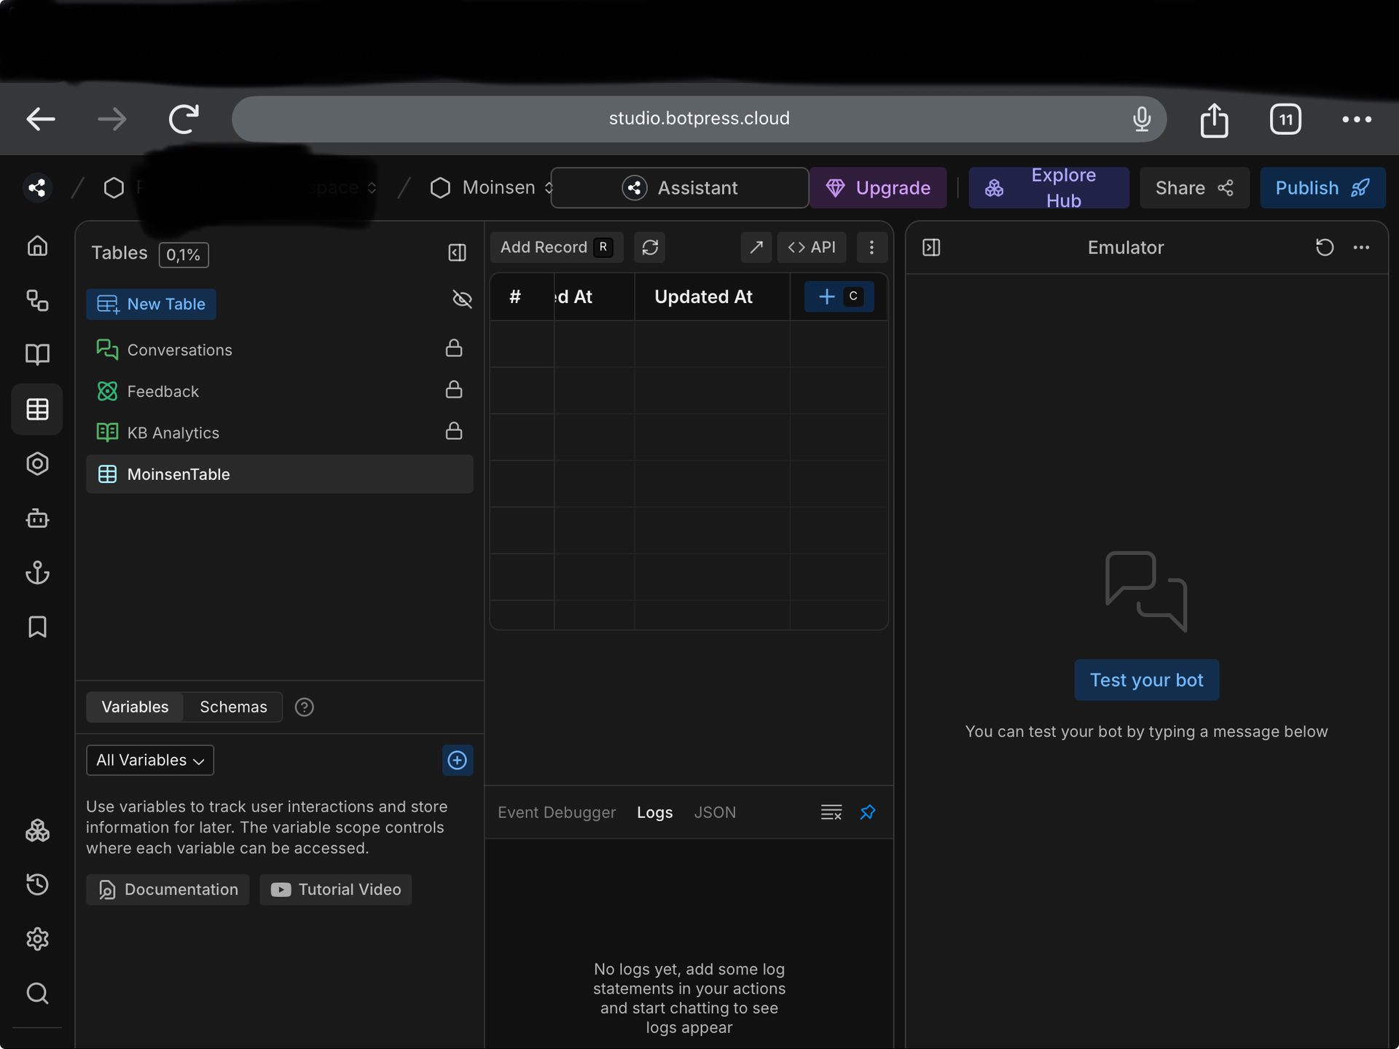Open the All Variables dropdown
Screen dimensions: 1399x1049
pyautogui.click(x=150, y=761)
